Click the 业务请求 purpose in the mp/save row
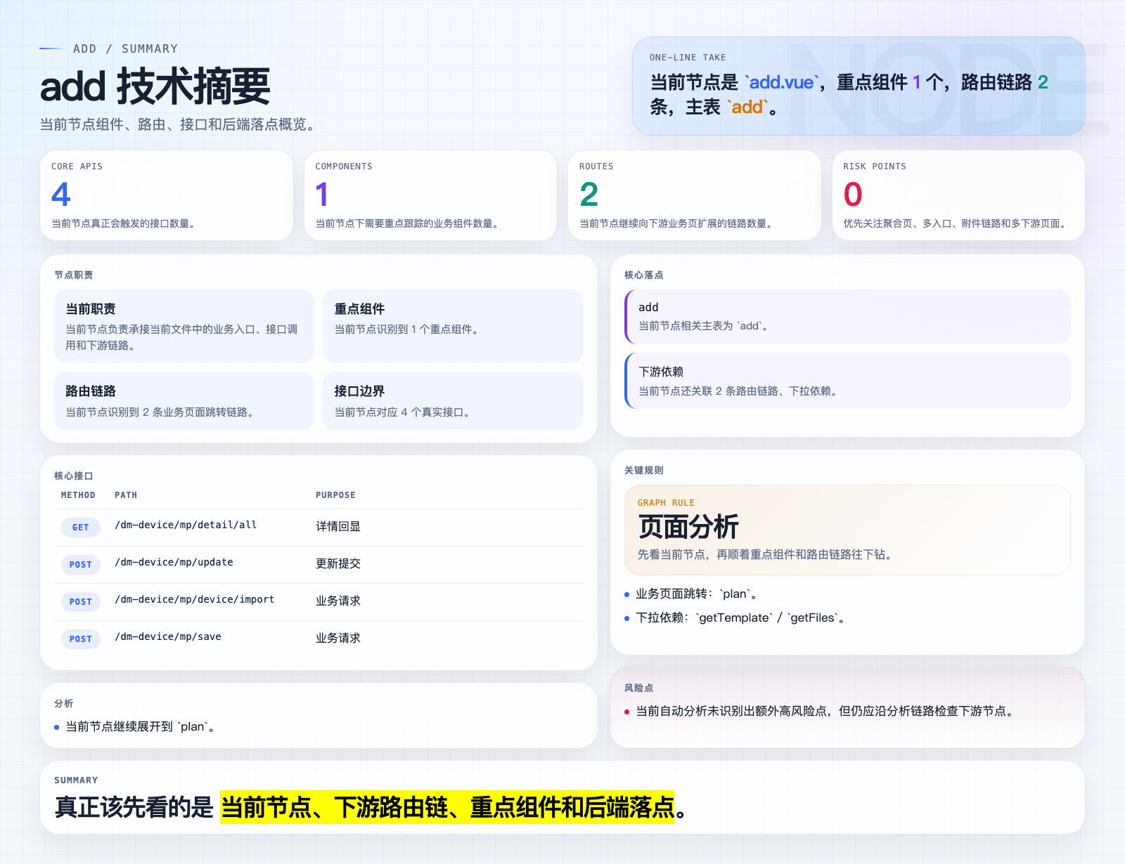The width and height of the screenshot is (1125, 864). [338, 638]
